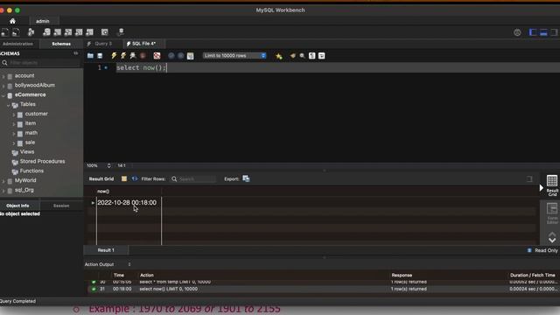560x315 pixels.
Task: Switch to Schemas tab
Action: pyautogui.click(x=61, y=44)
